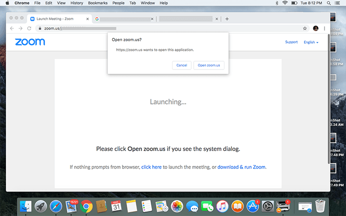
Task: Click the battery status icon
Action: click(294, 3)
